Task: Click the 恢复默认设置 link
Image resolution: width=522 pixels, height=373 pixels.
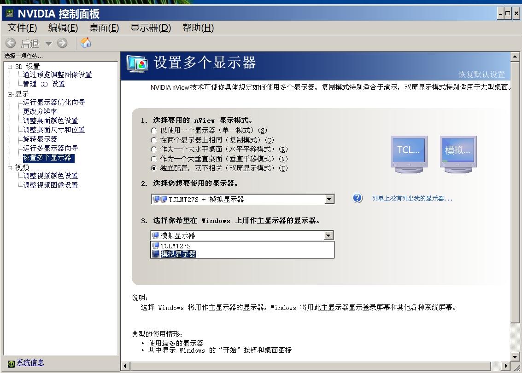Action: point(481,75)
